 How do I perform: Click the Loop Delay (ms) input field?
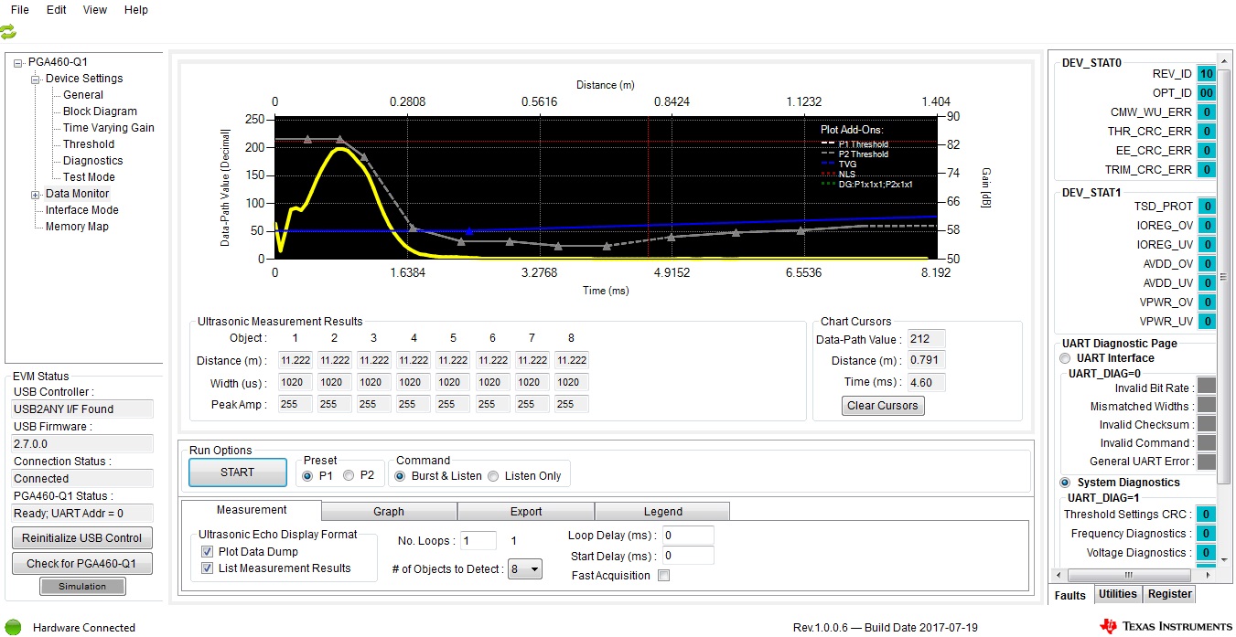click(x=688, y=535)
